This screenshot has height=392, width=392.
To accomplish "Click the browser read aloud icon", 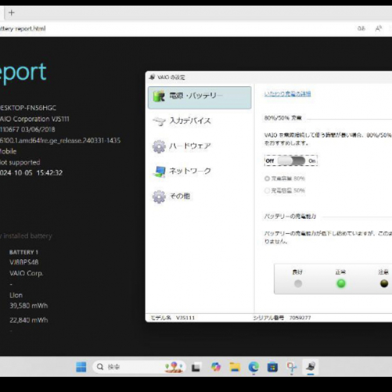I will (x=378, y=29).
